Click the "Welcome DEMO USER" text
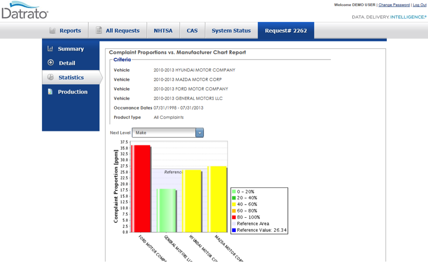The width and height of the screenshot is (428, 262). [x=355, y=5]
